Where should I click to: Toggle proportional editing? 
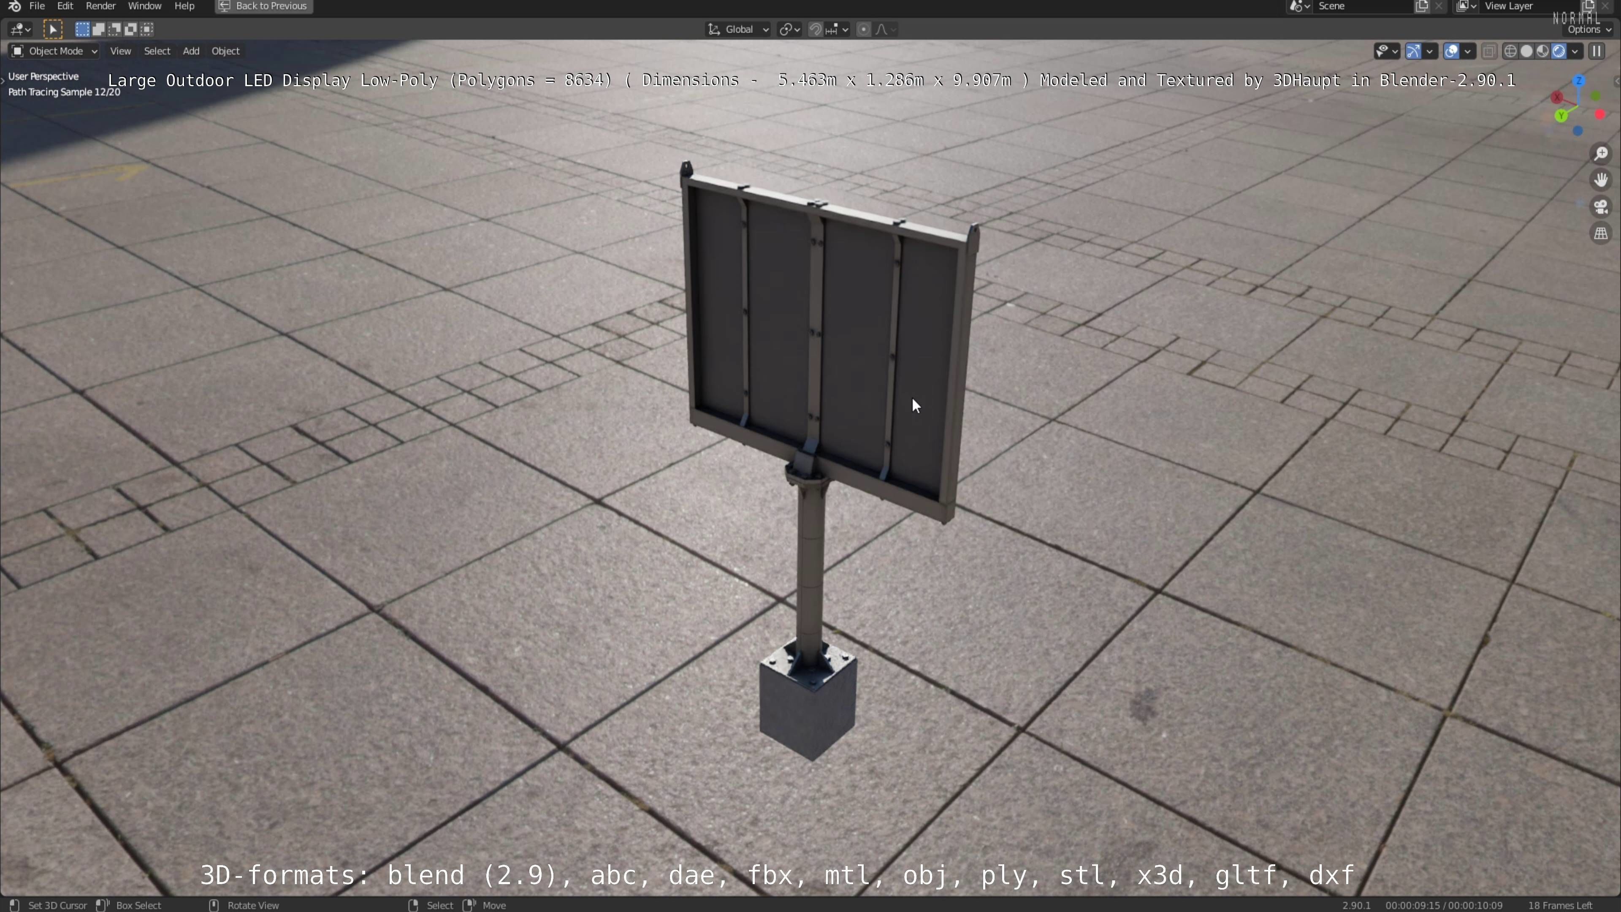click(x=864, y=29)
